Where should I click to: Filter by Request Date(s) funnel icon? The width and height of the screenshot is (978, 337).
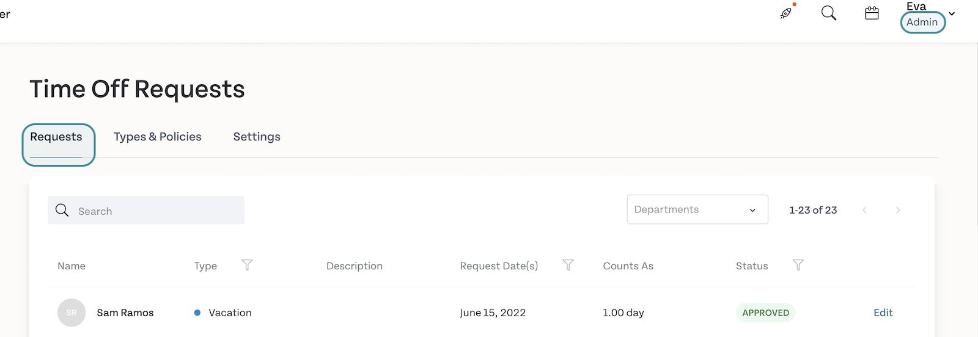tap(568, 265)
